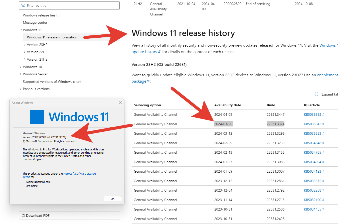338x224 pixels.
Task: Click build number 22631.2792
Action: coord(276,190)
